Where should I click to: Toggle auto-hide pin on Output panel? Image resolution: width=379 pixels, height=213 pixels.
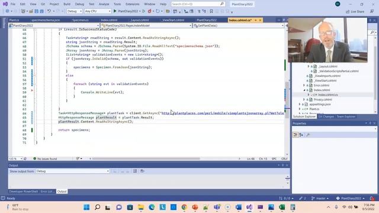coord(282,165)
